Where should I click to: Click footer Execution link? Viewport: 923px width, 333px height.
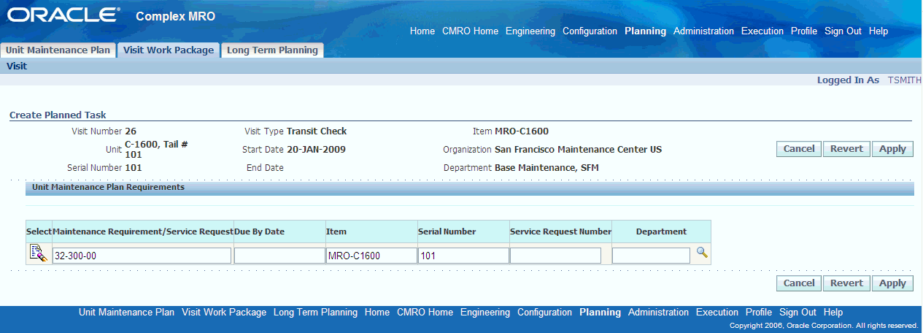coord(717,312)
